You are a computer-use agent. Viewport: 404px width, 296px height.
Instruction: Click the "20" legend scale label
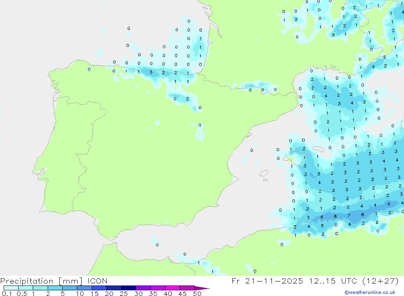[109, 294]
